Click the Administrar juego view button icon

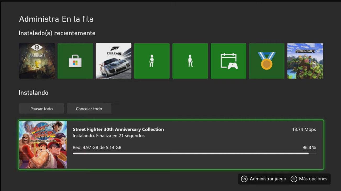point(244,179)
